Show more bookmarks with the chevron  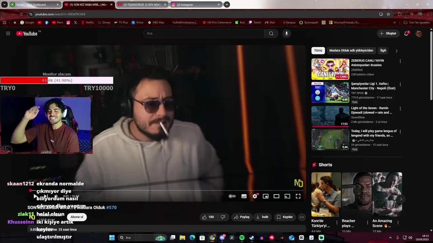coord(394,23)
